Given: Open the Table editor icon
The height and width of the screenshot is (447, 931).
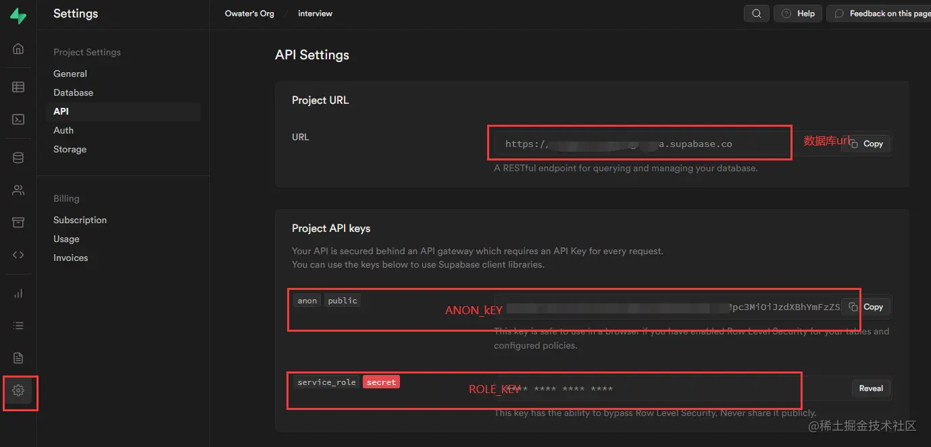Looking at the screenshot, I should (x=18, y=87).
